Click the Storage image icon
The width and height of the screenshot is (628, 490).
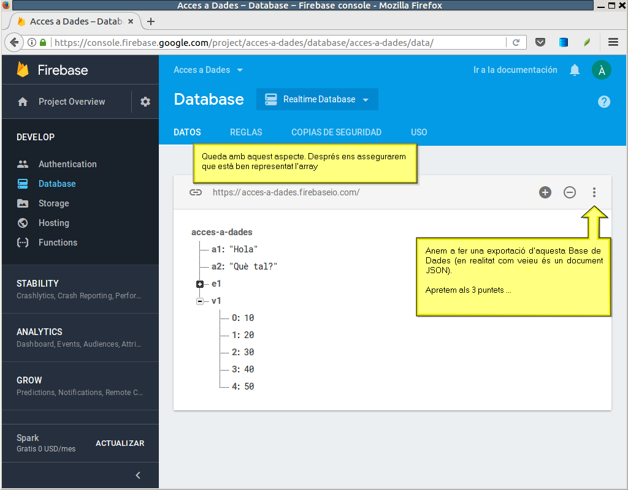click(23, 203)
